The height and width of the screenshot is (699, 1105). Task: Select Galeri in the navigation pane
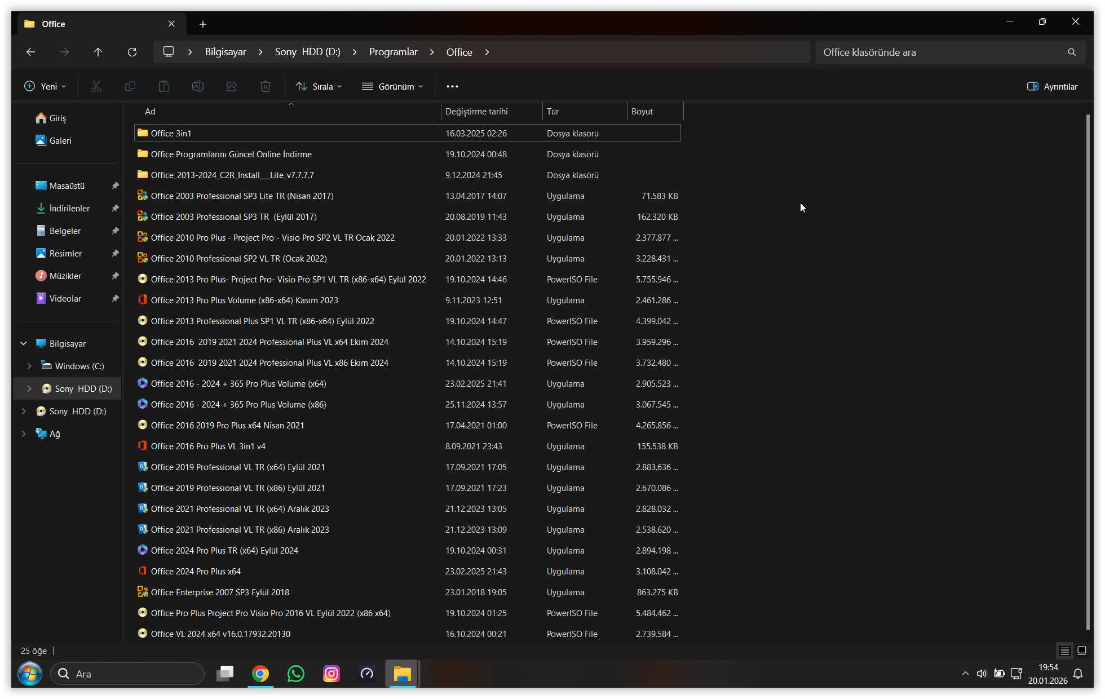coord(54,140)
